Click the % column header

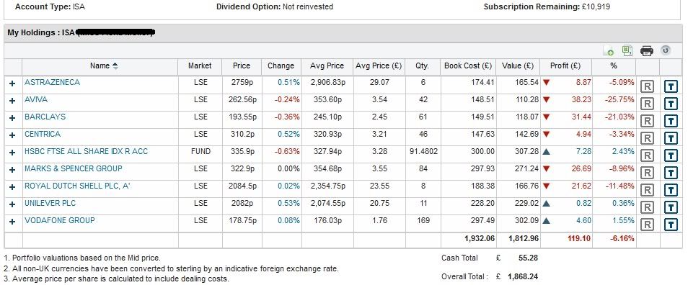click(614, 66)
